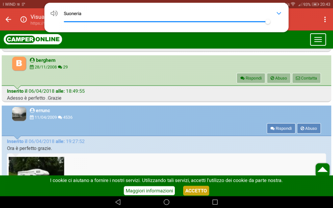Expand volume panel with down chevron
This screenshot has height=208, width=333.
[x=279, y=13]
